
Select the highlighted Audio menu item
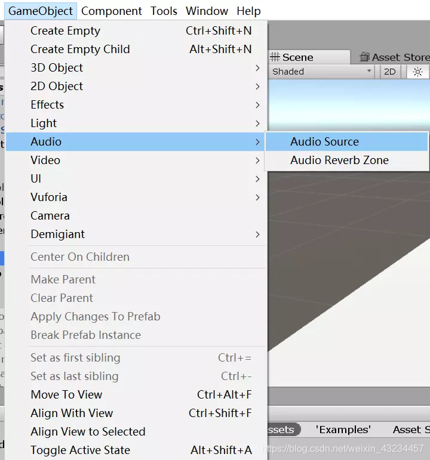click(135, 141)
